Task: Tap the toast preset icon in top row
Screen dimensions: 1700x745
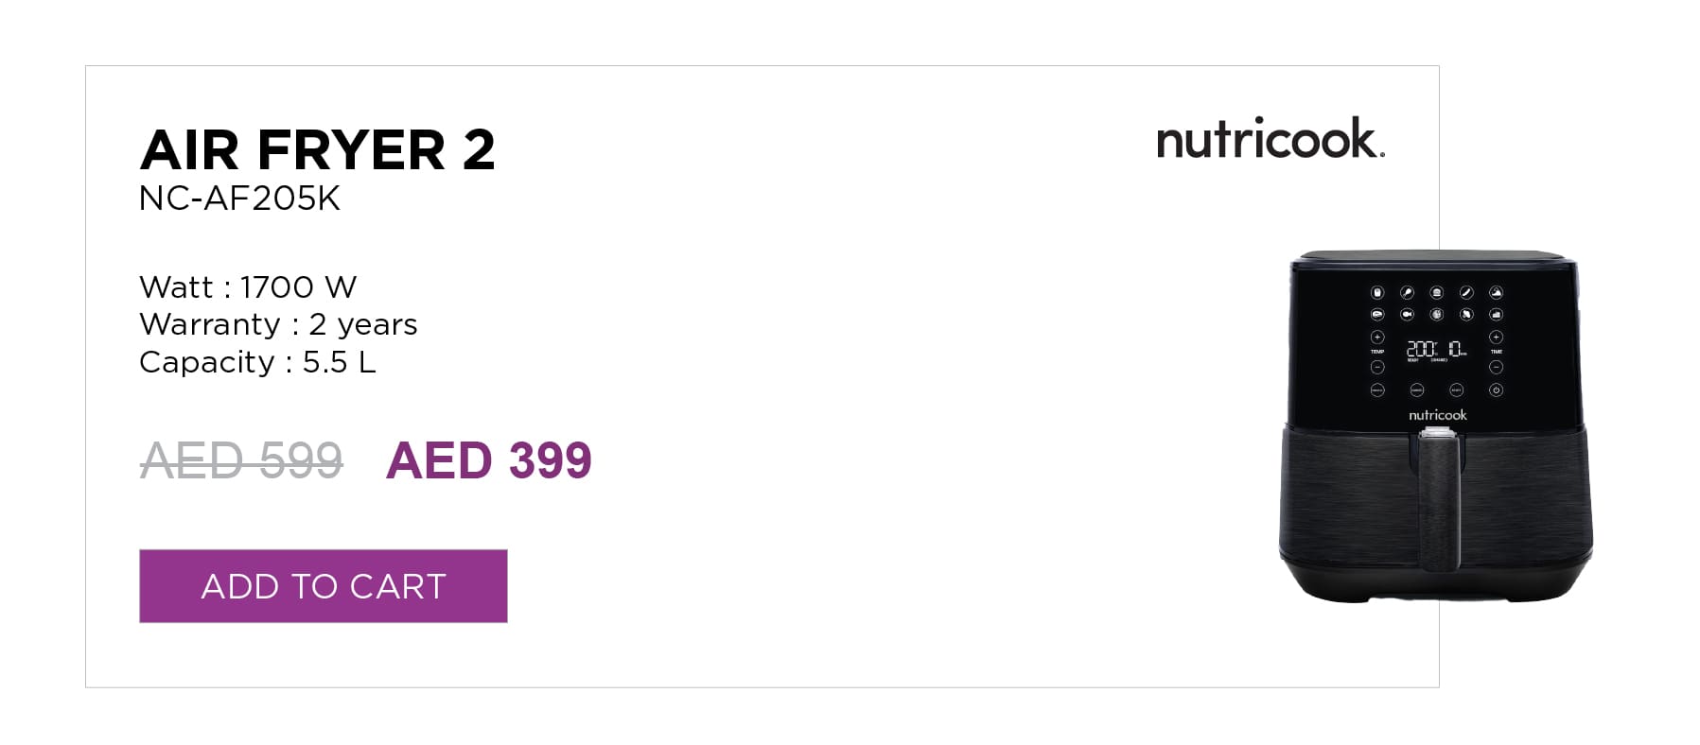Action: 1437,292
